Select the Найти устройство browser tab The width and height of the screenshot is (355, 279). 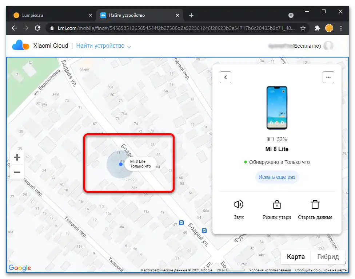pyautogui.click(x=140, y=15)
